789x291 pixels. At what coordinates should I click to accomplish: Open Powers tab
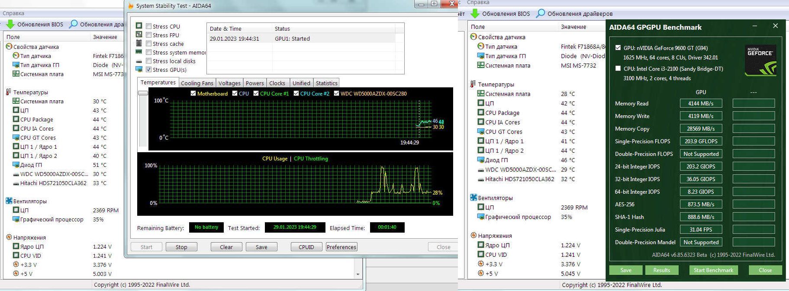[254, 83]
